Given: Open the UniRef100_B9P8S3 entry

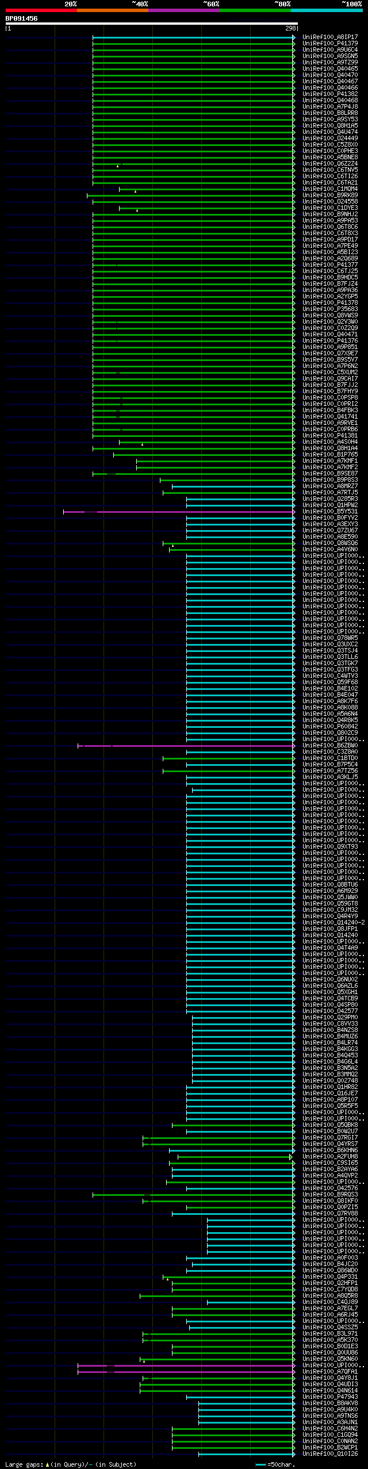Looking at the screenshot, I should pos(330,480).
